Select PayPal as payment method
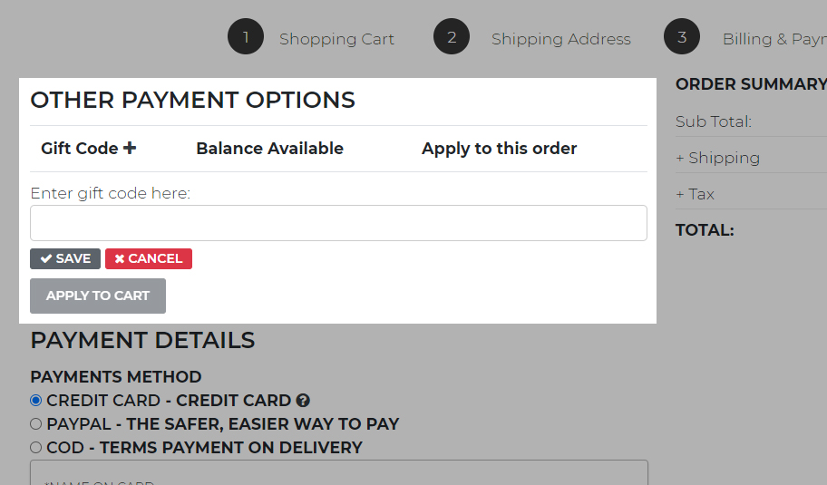827x485 pixels. (x=36, y=423)
